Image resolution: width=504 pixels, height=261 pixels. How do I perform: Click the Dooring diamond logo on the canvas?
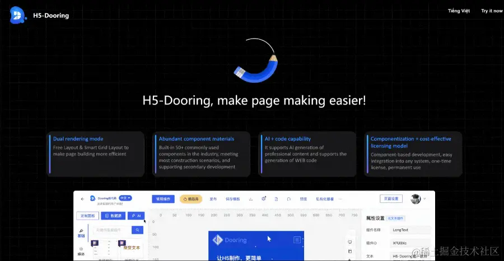pos(218,240)
